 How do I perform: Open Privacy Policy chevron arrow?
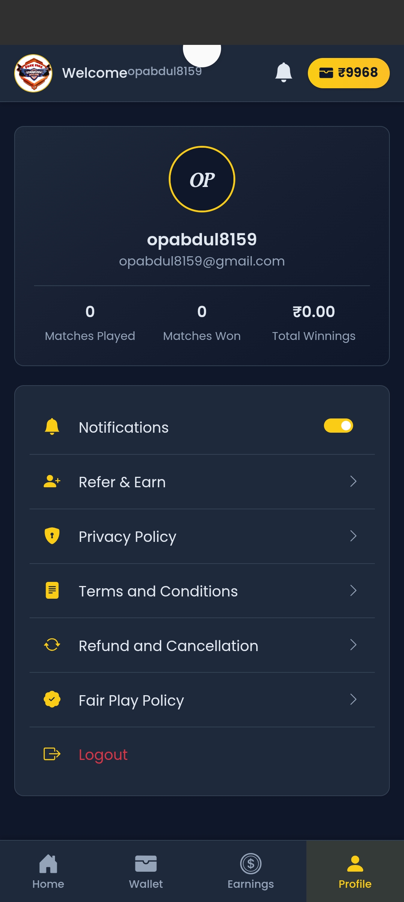pos(353,536)
